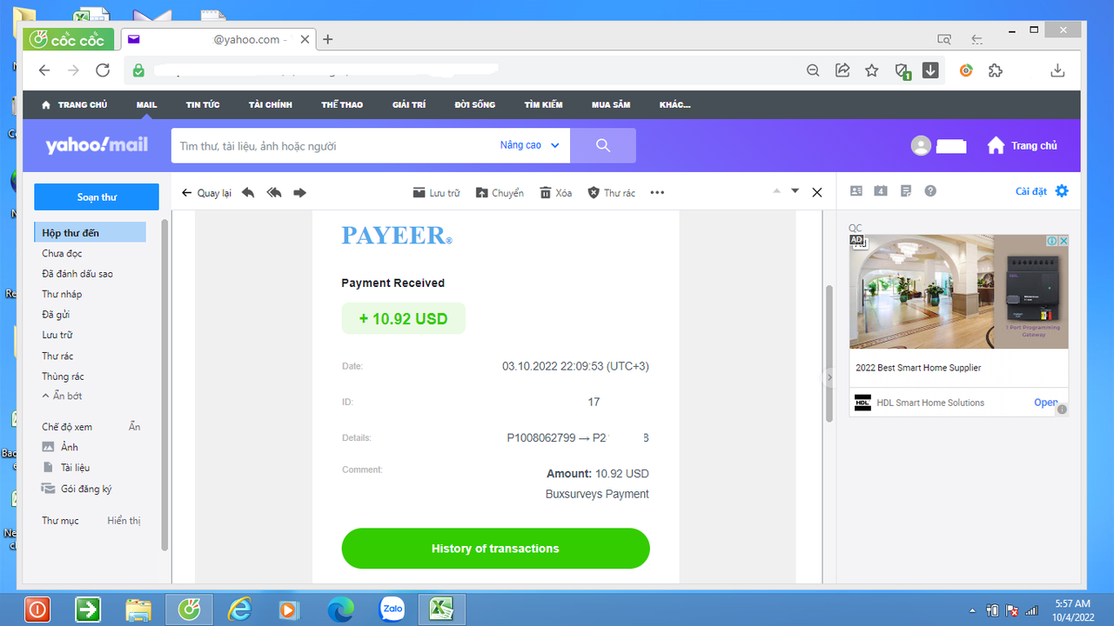Click the dark download-arrow icon in address bar

(930, 70)
